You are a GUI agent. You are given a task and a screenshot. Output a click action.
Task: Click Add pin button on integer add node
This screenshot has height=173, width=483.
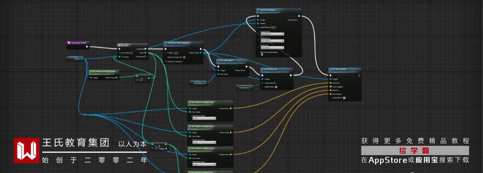(163, 149)
